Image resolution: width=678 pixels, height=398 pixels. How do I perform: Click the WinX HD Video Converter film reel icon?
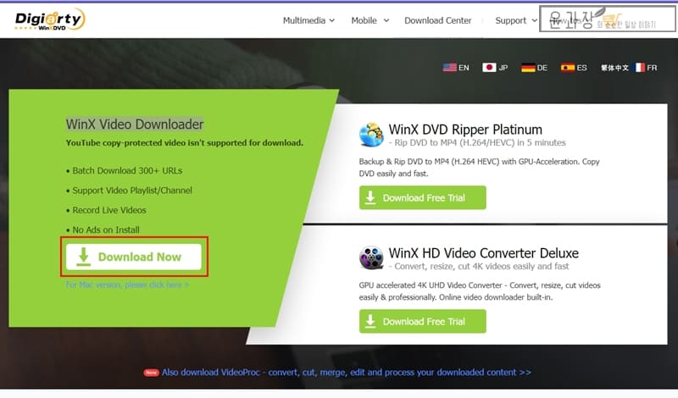pos(371,257)
